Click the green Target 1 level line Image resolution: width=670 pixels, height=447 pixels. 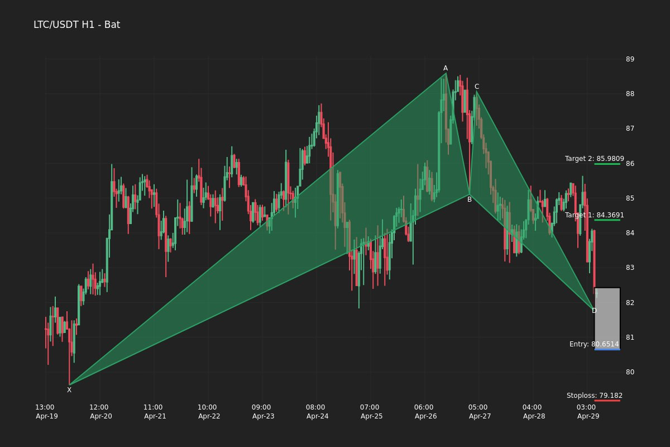(607, 220)
